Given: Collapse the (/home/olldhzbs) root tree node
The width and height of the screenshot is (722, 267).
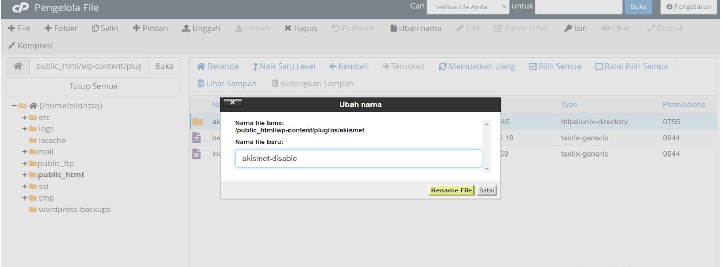Looking at the screenshot, I should pos(15,106).
